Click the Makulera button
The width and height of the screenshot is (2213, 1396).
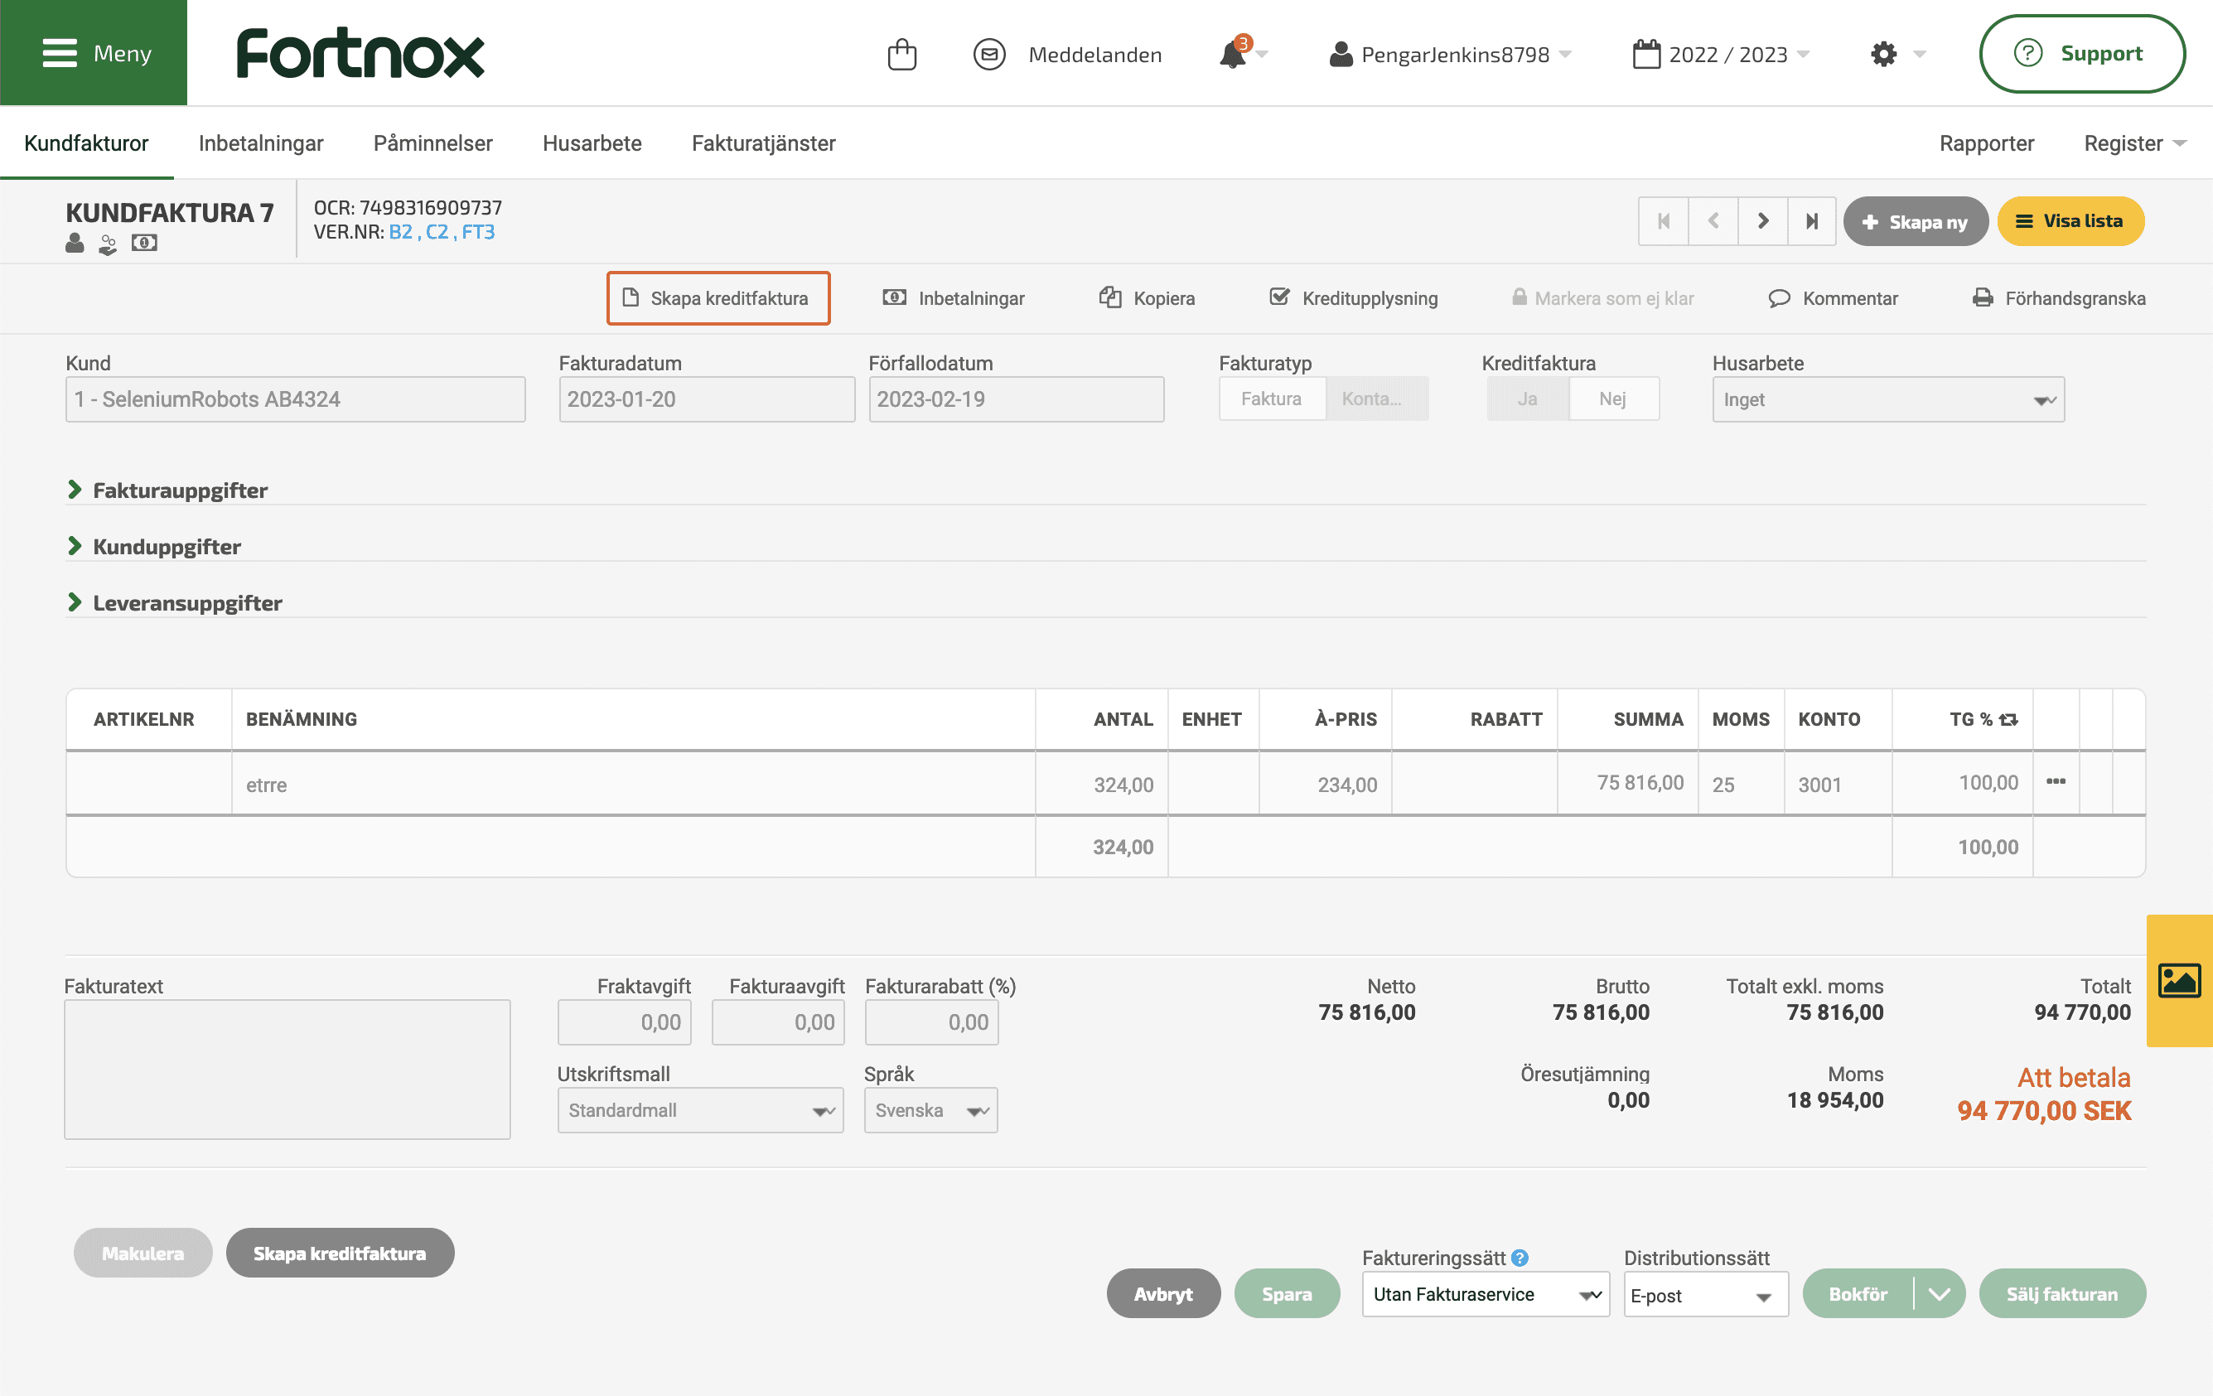[x=143, y=1253]
